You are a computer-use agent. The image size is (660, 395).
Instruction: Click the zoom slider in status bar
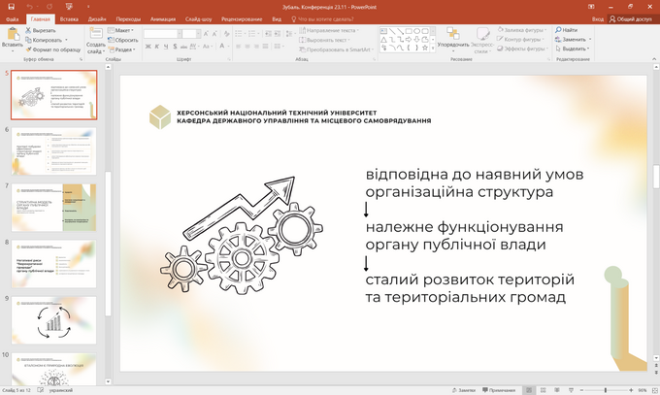point(604,389)
